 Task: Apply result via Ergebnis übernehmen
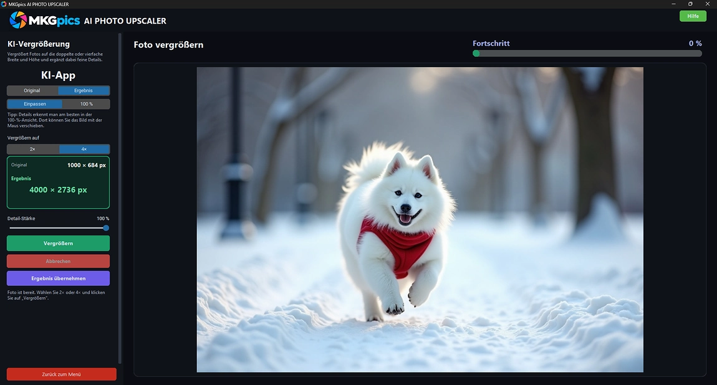58,278
